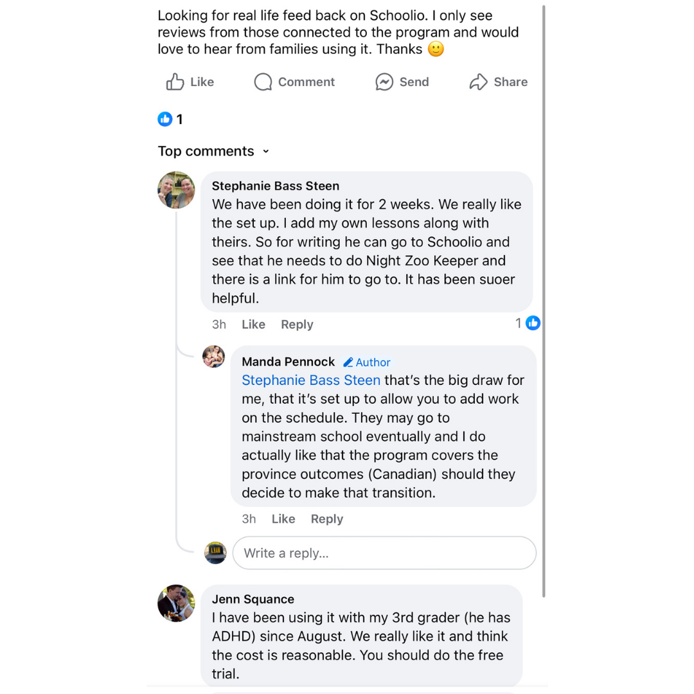The height and width of the screenshot is (694, 694).
Task: Like Stephanie Bass Steen's comment
Action: coord(253,325)
